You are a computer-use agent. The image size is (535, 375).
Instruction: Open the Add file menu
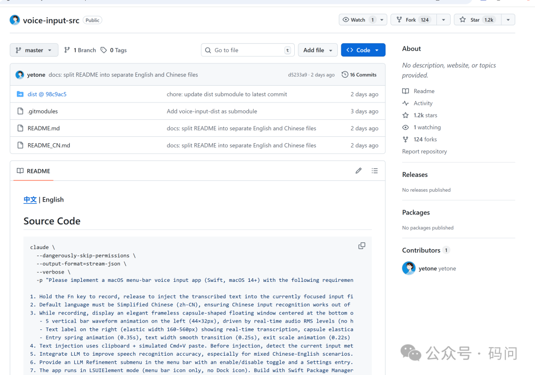(318, 50)
